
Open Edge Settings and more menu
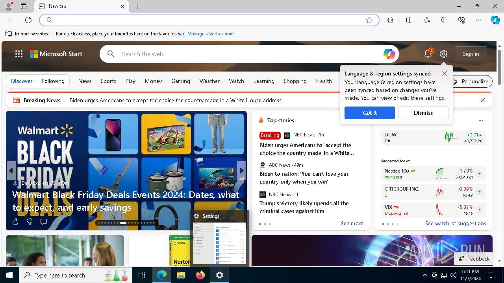479,20
